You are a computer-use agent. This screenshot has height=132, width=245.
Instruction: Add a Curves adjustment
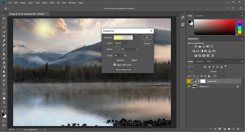(204, 47)
